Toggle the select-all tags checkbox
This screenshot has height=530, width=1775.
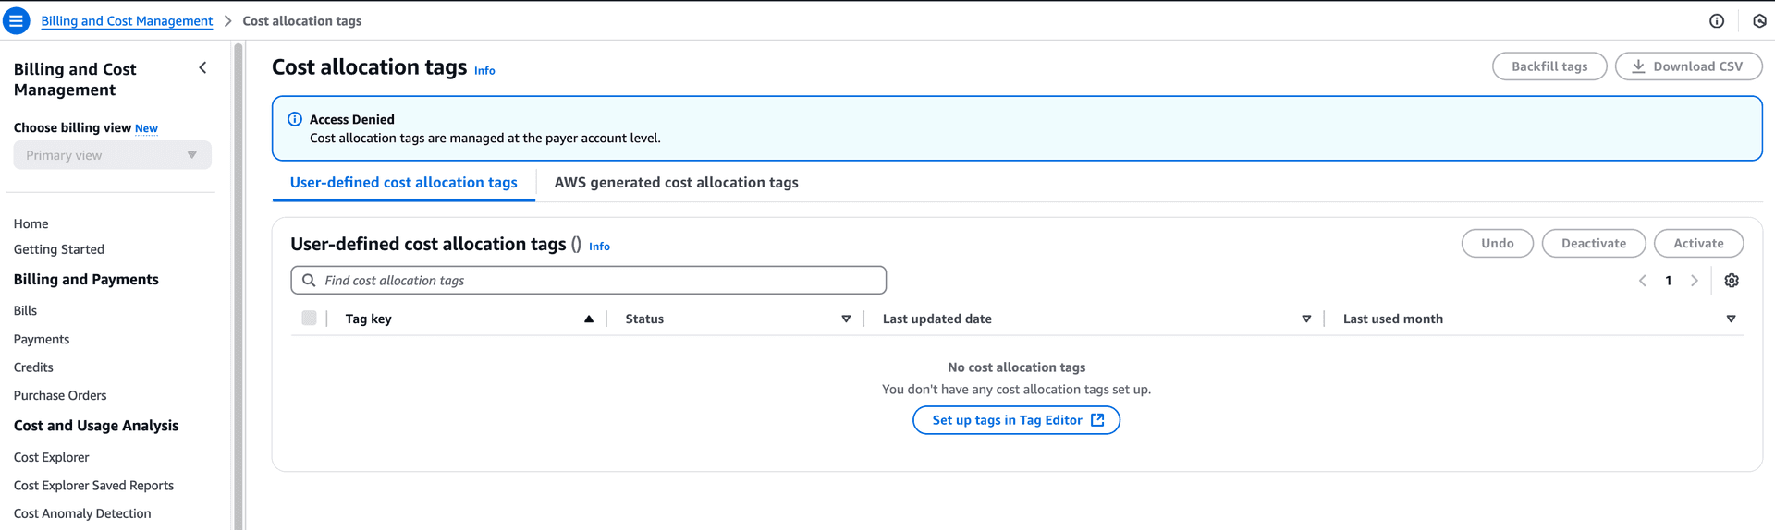(309, 318)
